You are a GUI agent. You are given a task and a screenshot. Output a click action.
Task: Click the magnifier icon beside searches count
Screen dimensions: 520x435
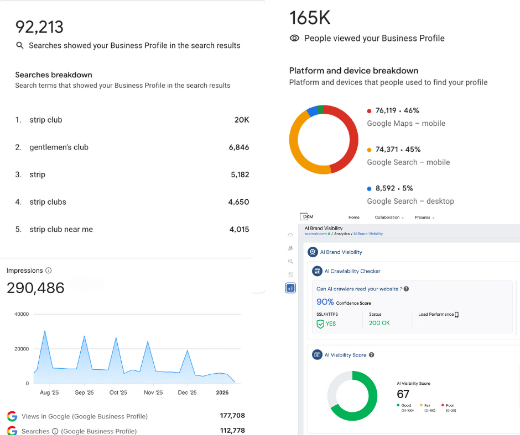20,45
